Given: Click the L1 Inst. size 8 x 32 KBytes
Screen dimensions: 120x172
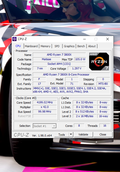Looking at the screenshot, I should pyautogui.click(x=85, y=107).
